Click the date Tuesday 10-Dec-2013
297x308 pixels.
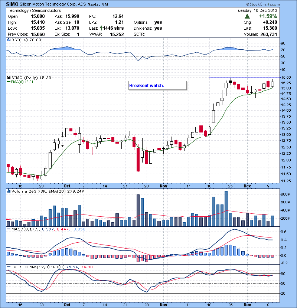click(257, 10)
